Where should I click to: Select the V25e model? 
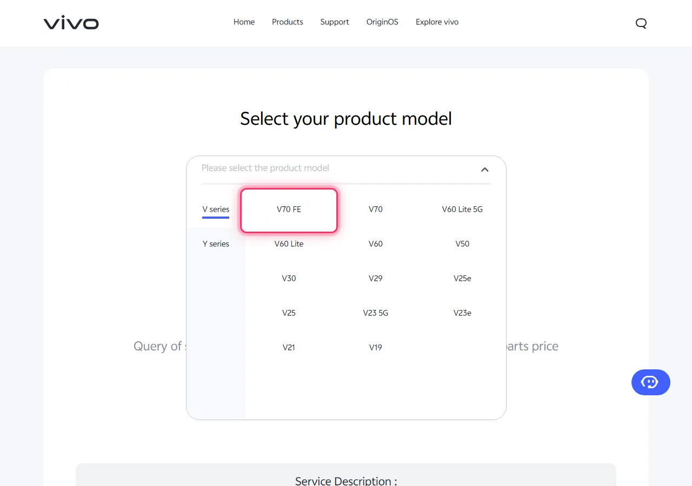click(x=462, y=279)
